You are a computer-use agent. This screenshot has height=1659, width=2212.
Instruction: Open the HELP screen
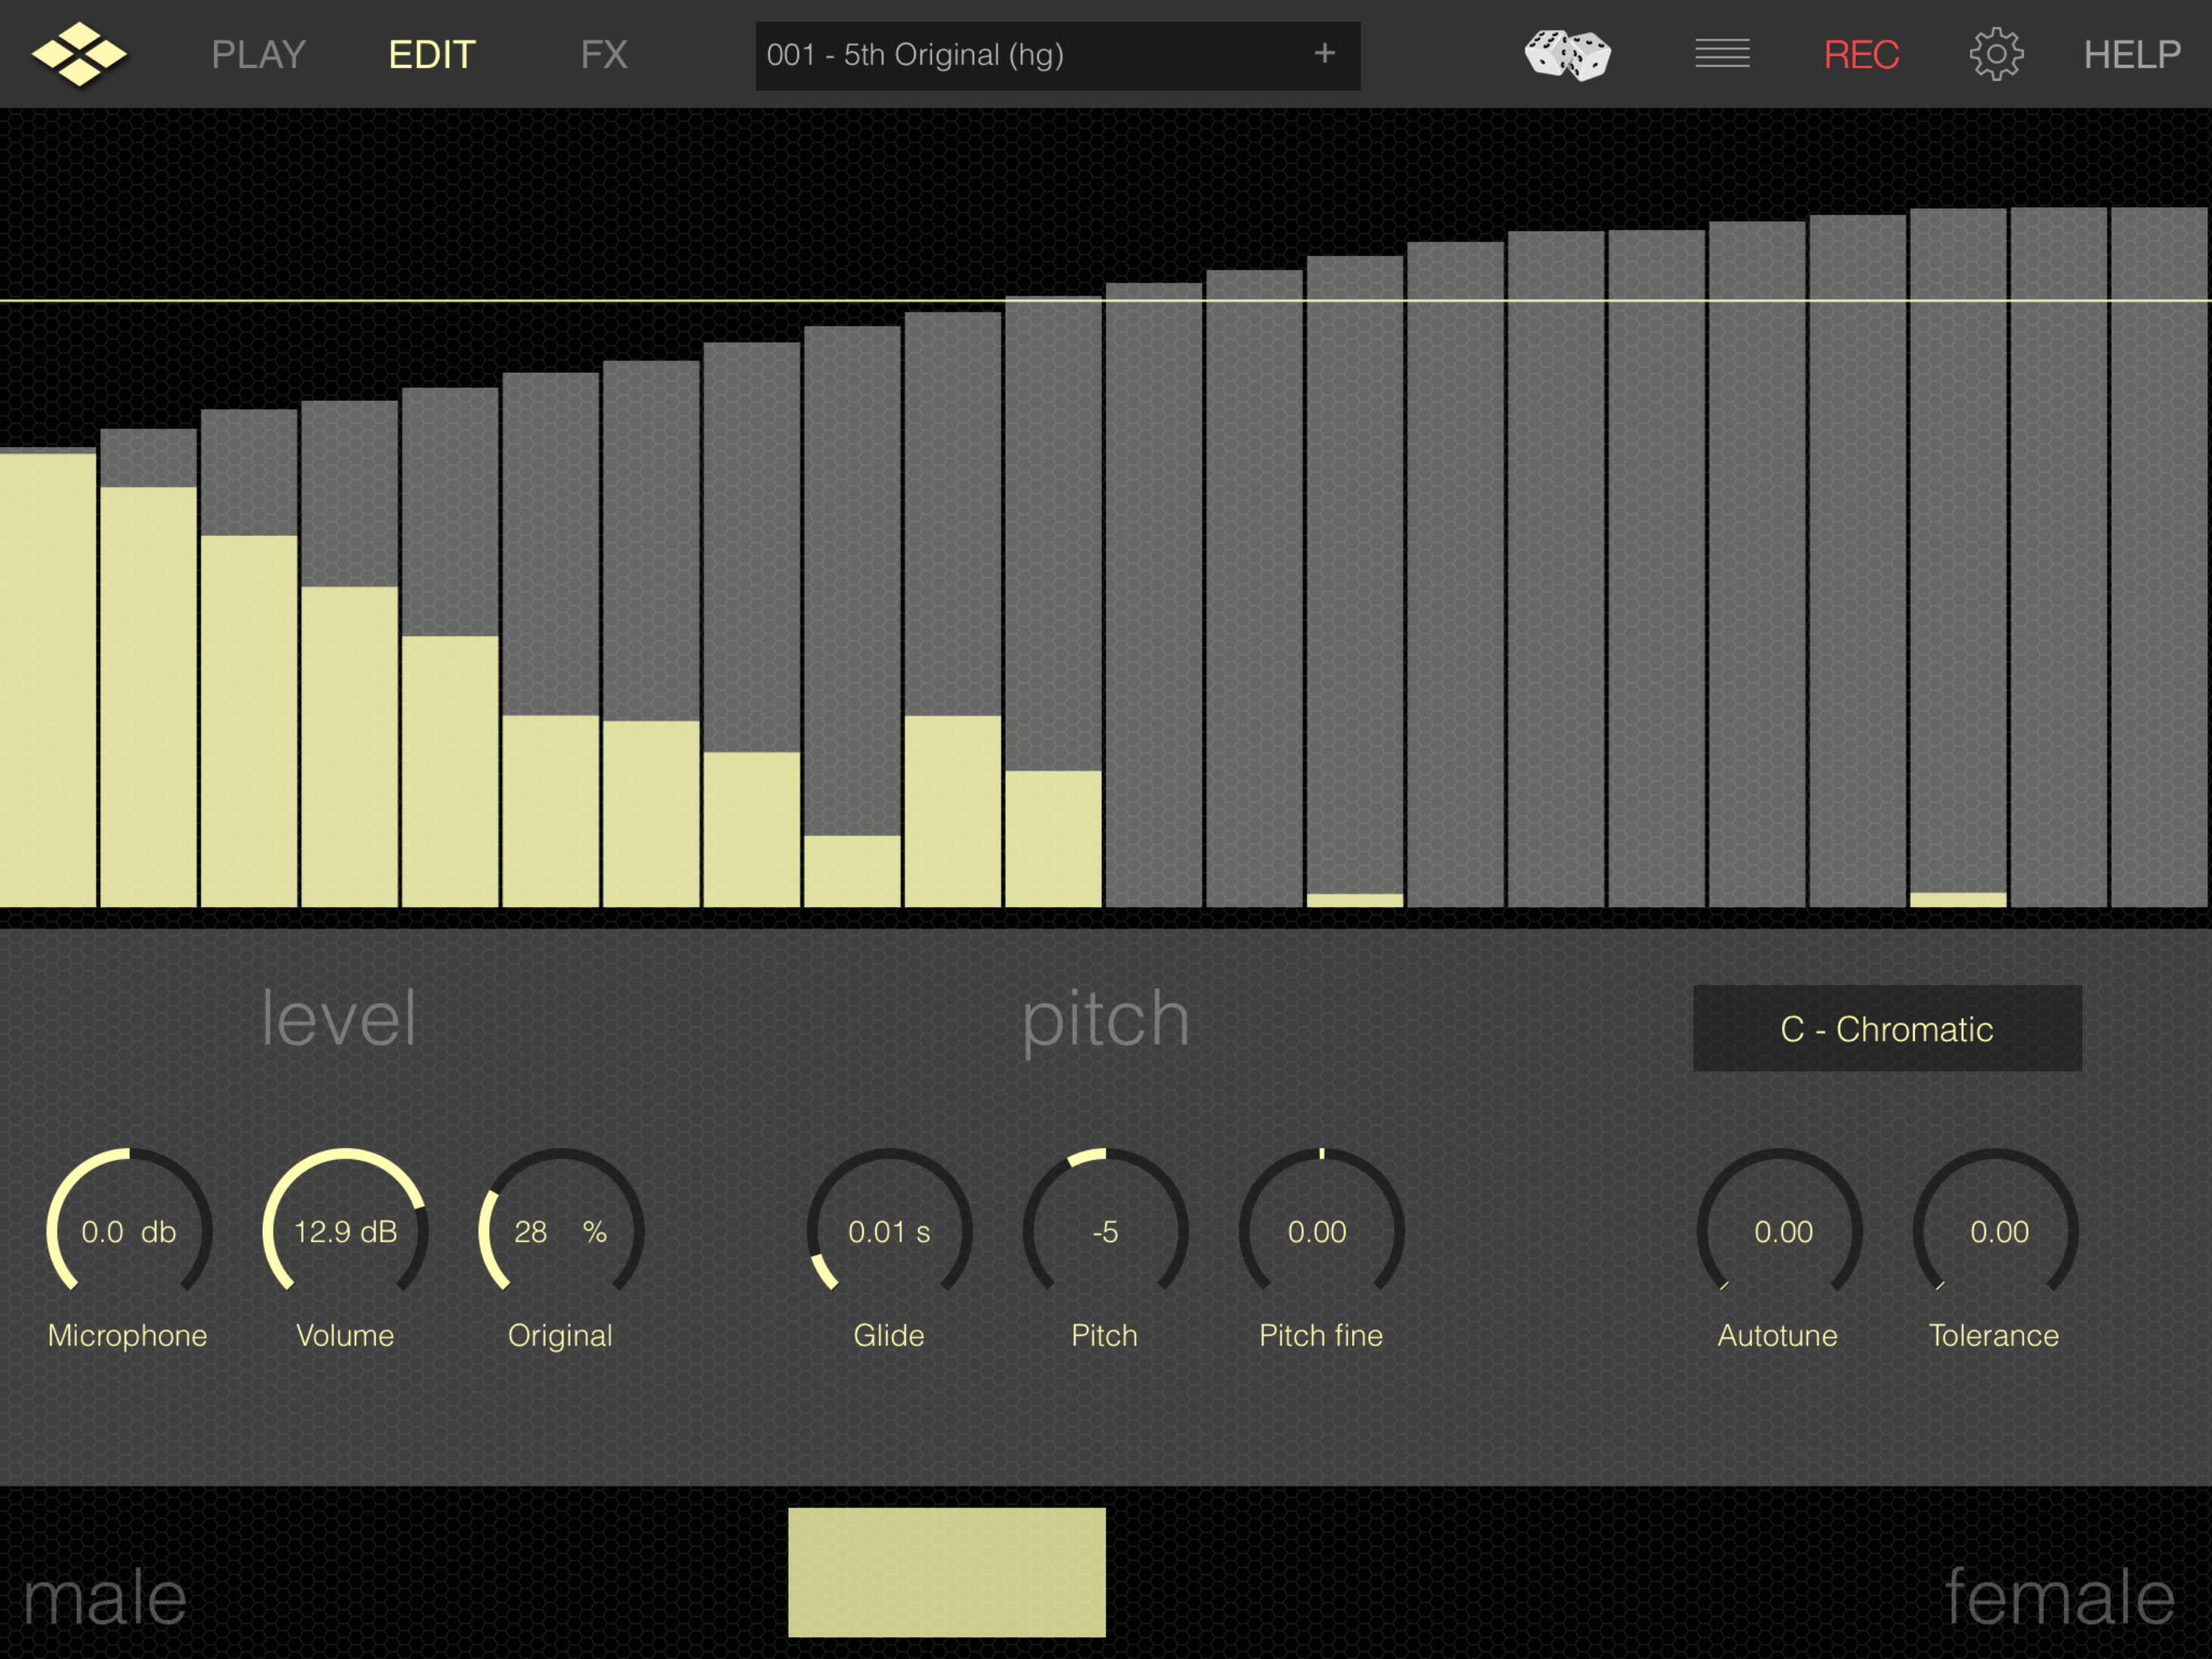pyautogui.click(x=2131, y=54)
